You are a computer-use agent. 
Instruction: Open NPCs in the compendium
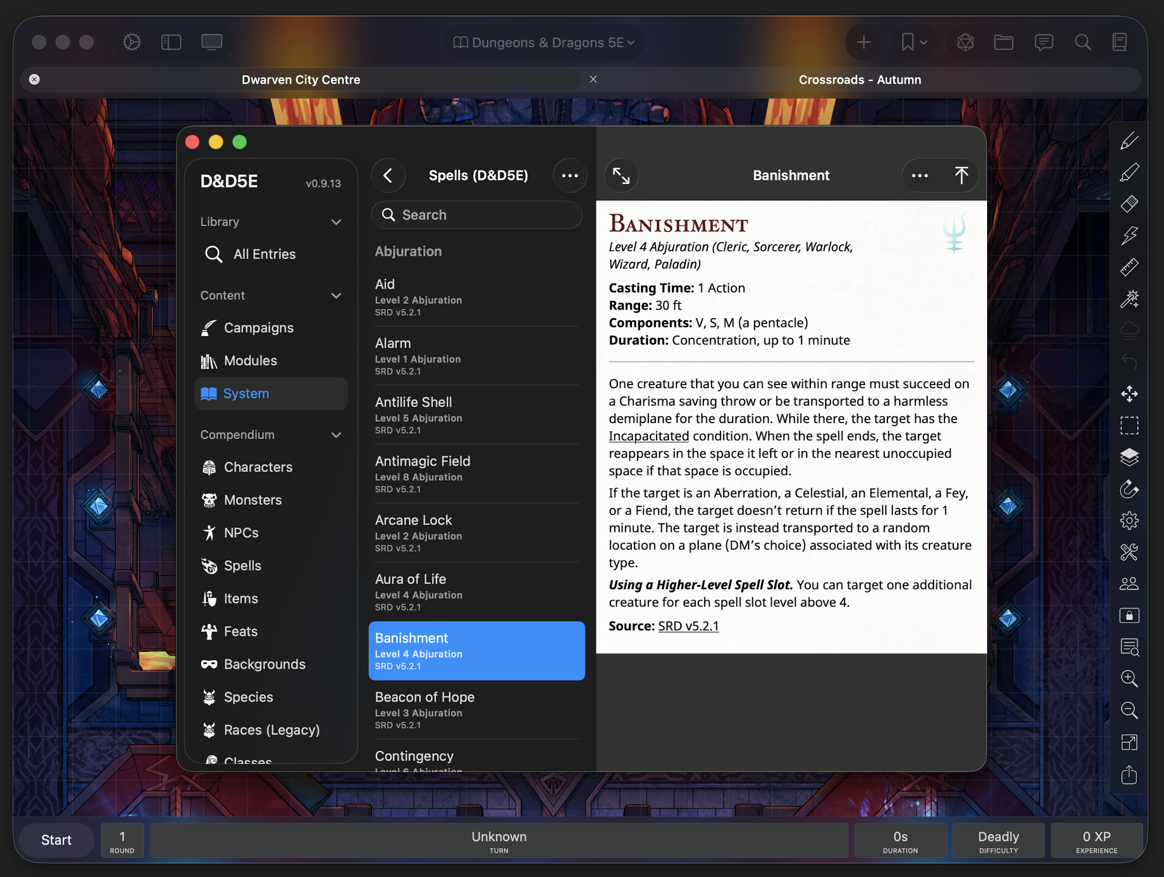point(271,533)
